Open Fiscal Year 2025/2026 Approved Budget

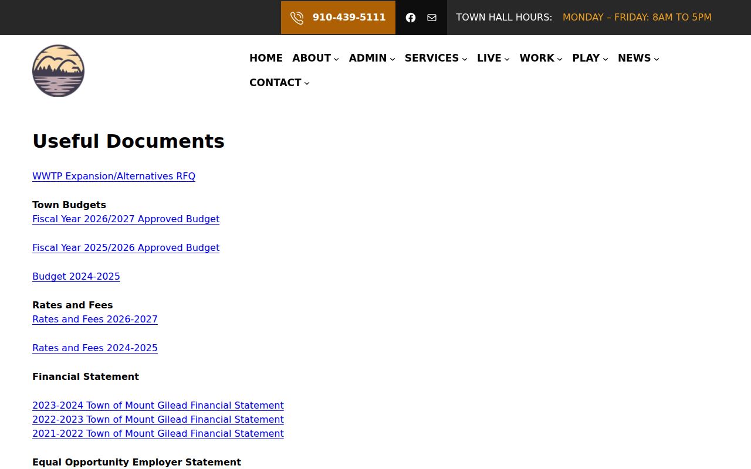(126, 248)
